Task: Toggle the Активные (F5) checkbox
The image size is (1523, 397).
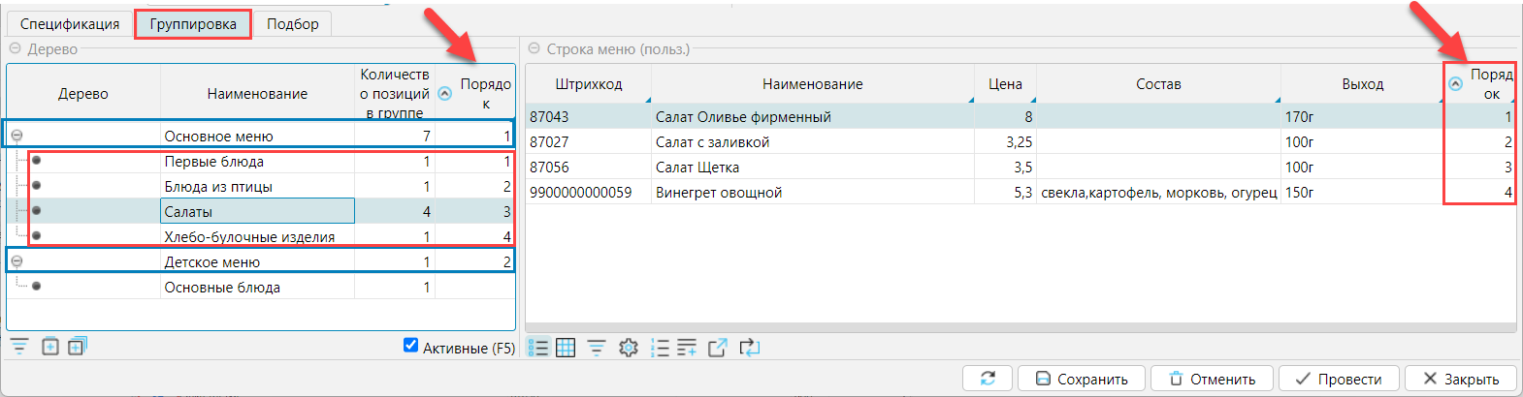Action: tap(410, 346)
